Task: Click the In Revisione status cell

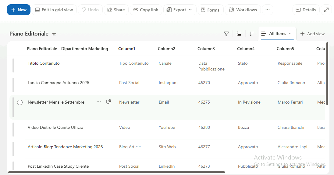Action: [x=249, y=102]
